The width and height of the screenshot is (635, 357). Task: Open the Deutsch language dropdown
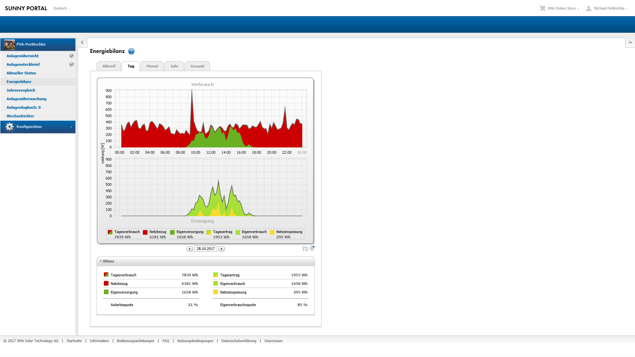[x=62, y=8]
